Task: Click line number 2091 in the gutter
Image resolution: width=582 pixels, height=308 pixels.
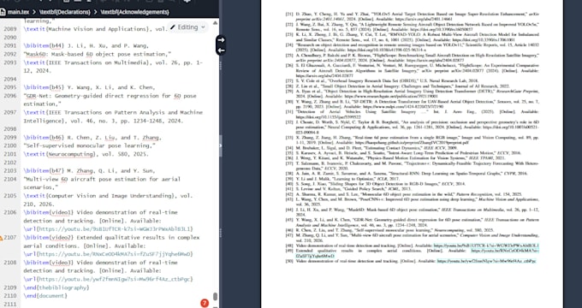Action: [x=10, y=45]
